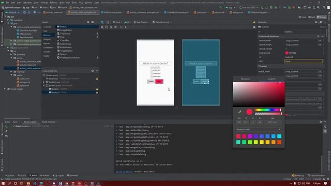Adjust the hue slider in color picker
This screenshot has width=331, height=186.
[268, 110]
